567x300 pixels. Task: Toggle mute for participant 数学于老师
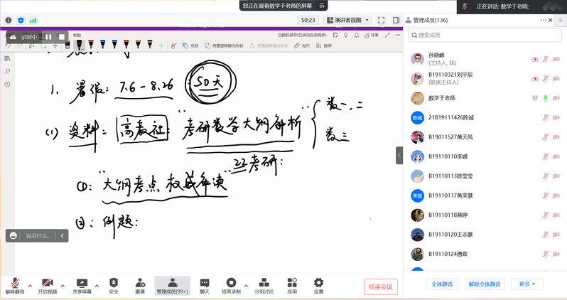[546, 97]
